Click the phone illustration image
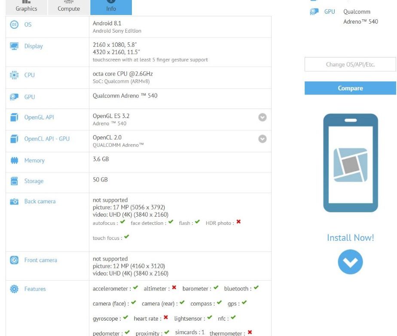Screen dimensions: 397x336 350,163
